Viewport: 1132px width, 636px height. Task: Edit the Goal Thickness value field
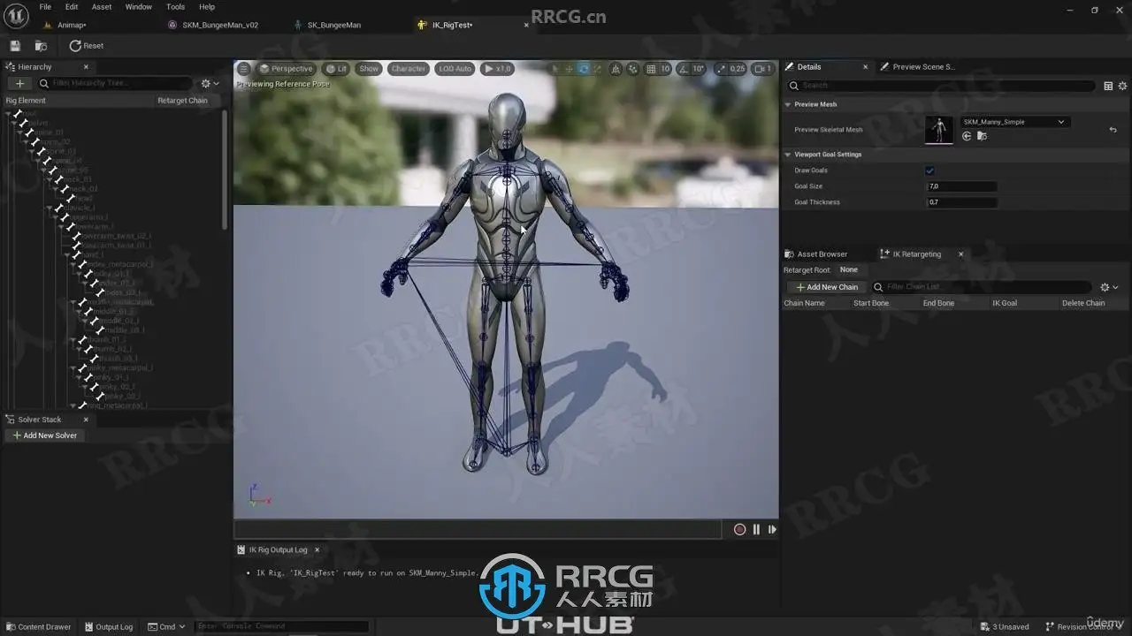pyautogui.click(x=961, y=202)
